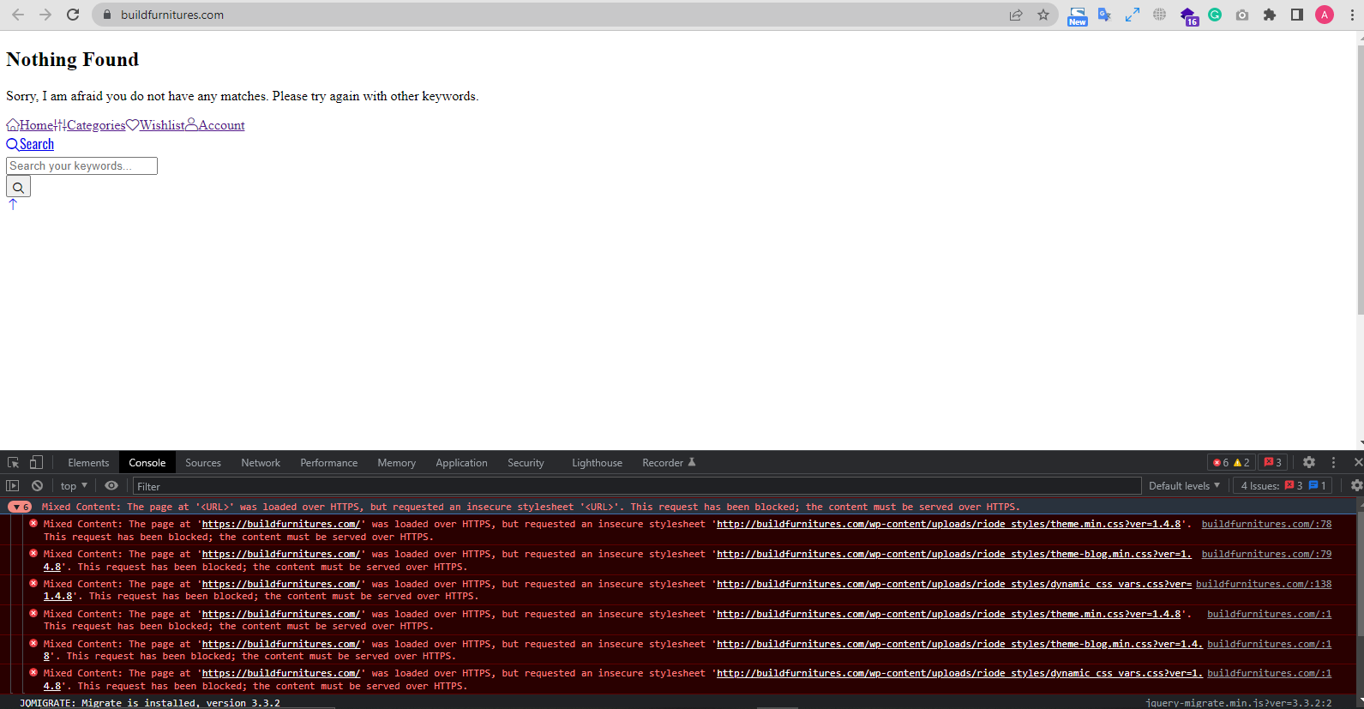The width and height of the screenshot is (1364, 709).
Task: Switch to the Security tab
Action: tap(526, 462)
